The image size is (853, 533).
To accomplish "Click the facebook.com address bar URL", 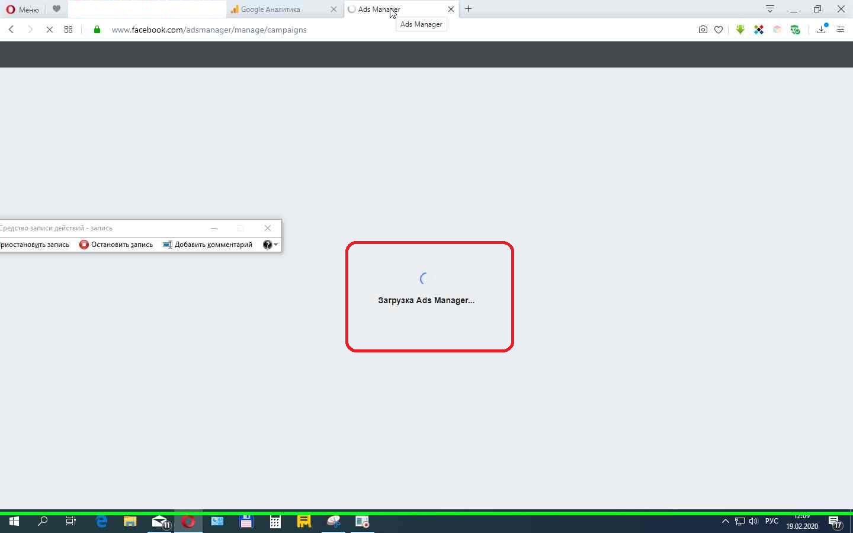I will [x=209, y=30].
